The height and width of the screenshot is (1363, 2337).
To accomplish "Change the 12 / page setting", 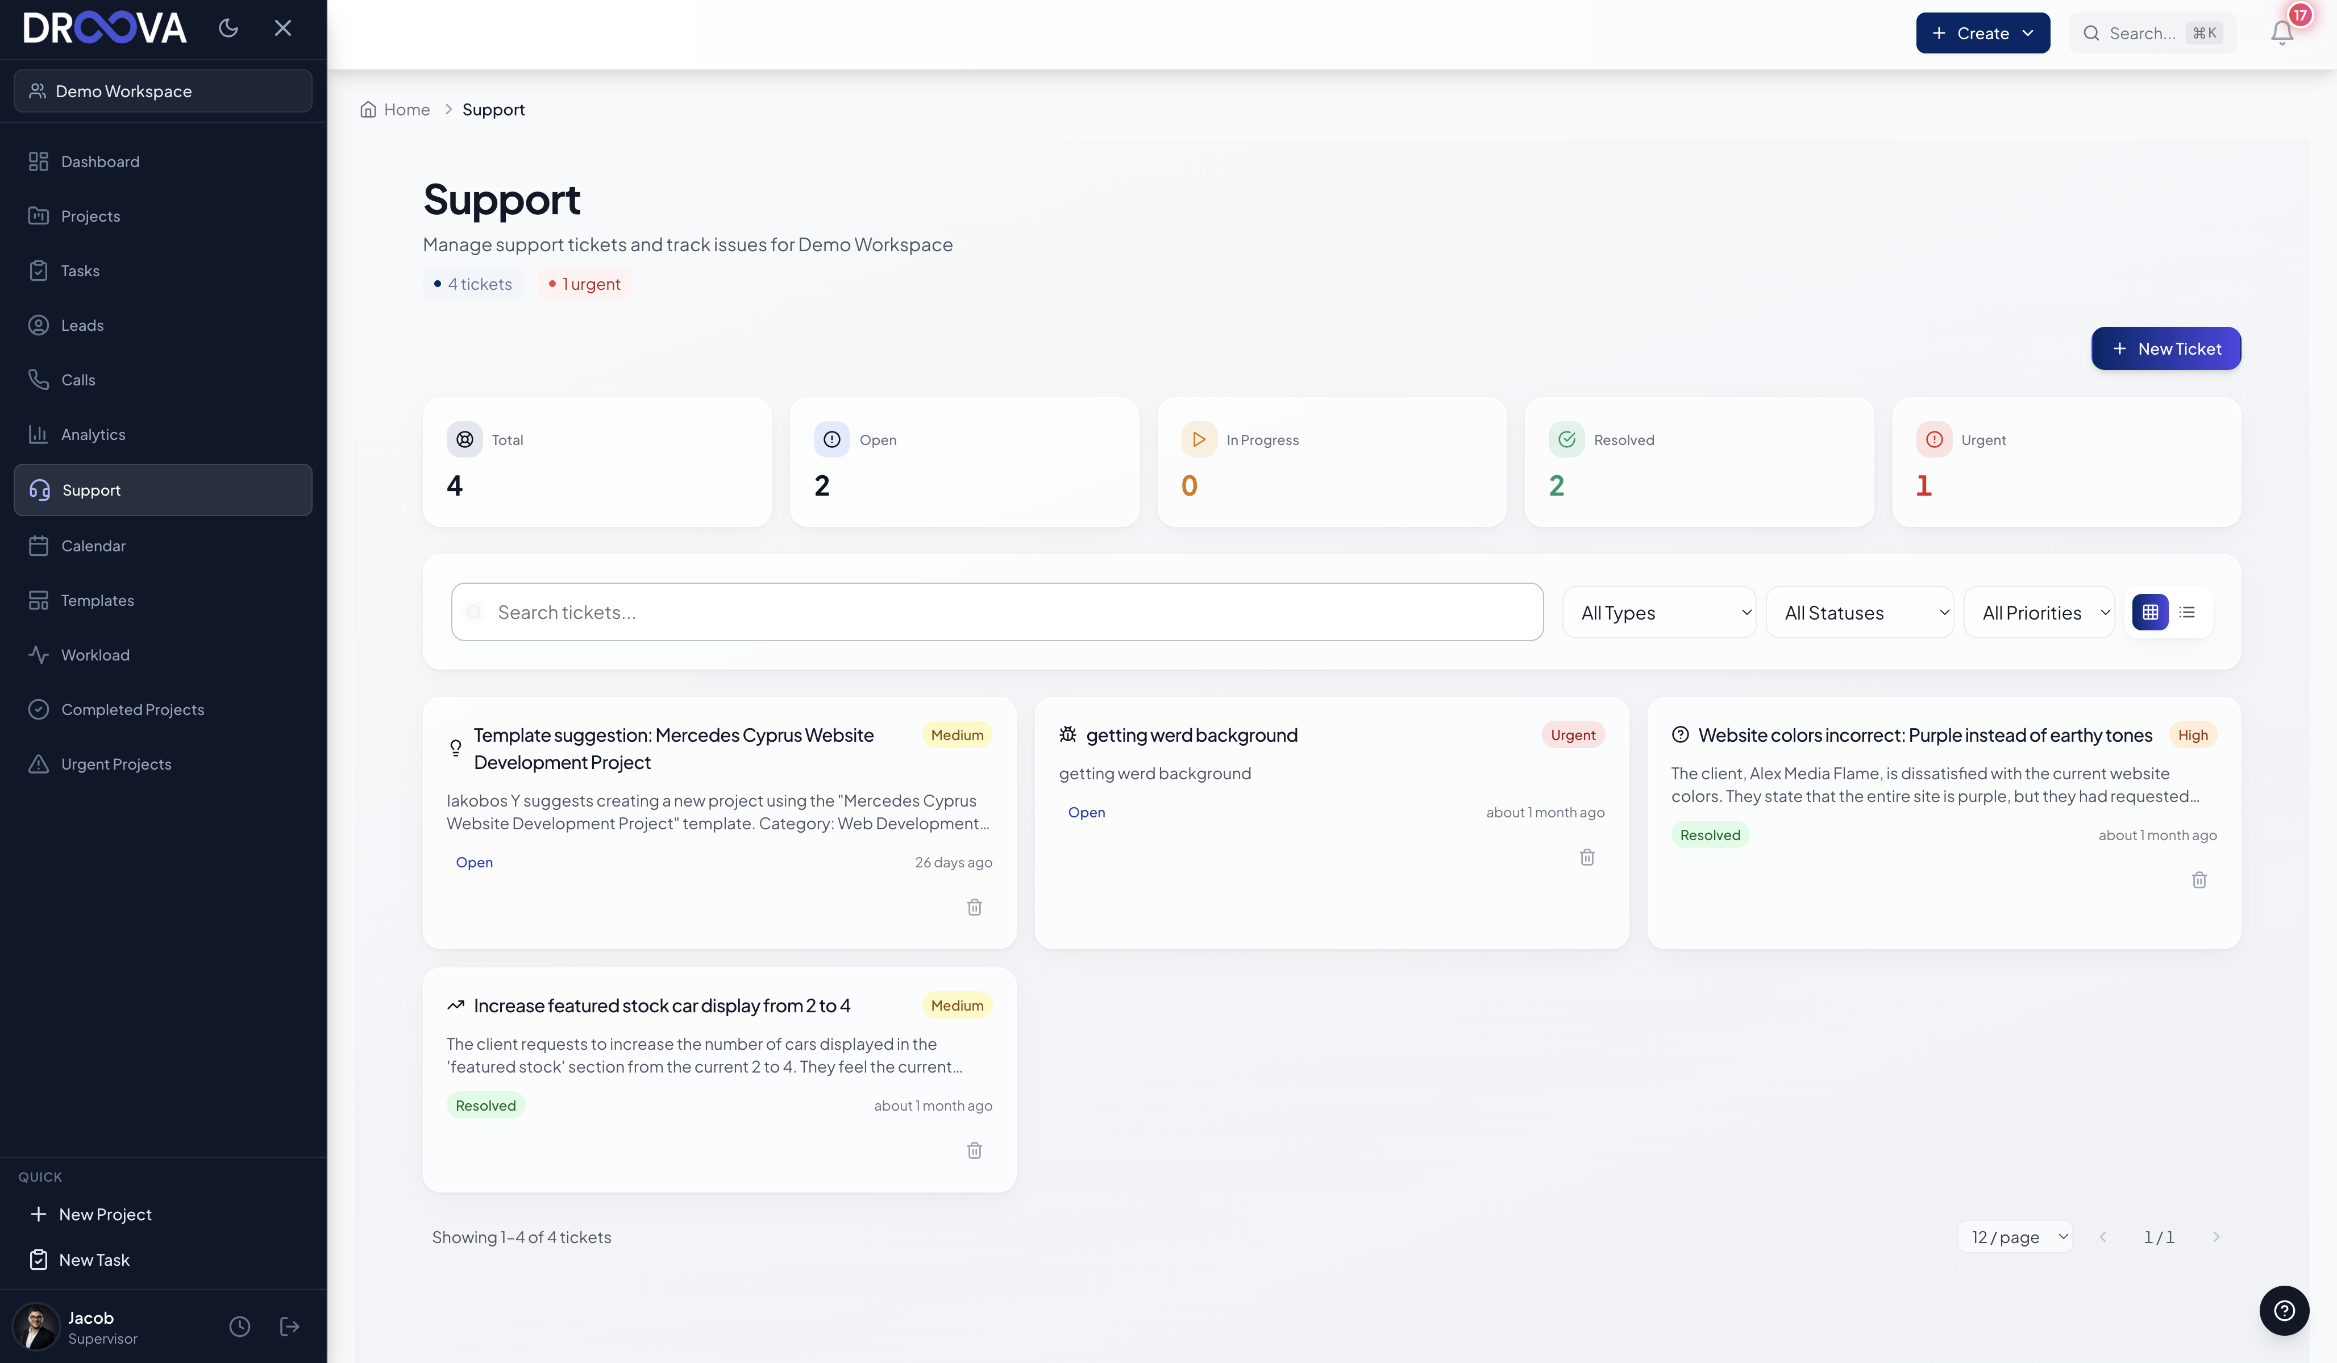I will click(2015, 1237).
